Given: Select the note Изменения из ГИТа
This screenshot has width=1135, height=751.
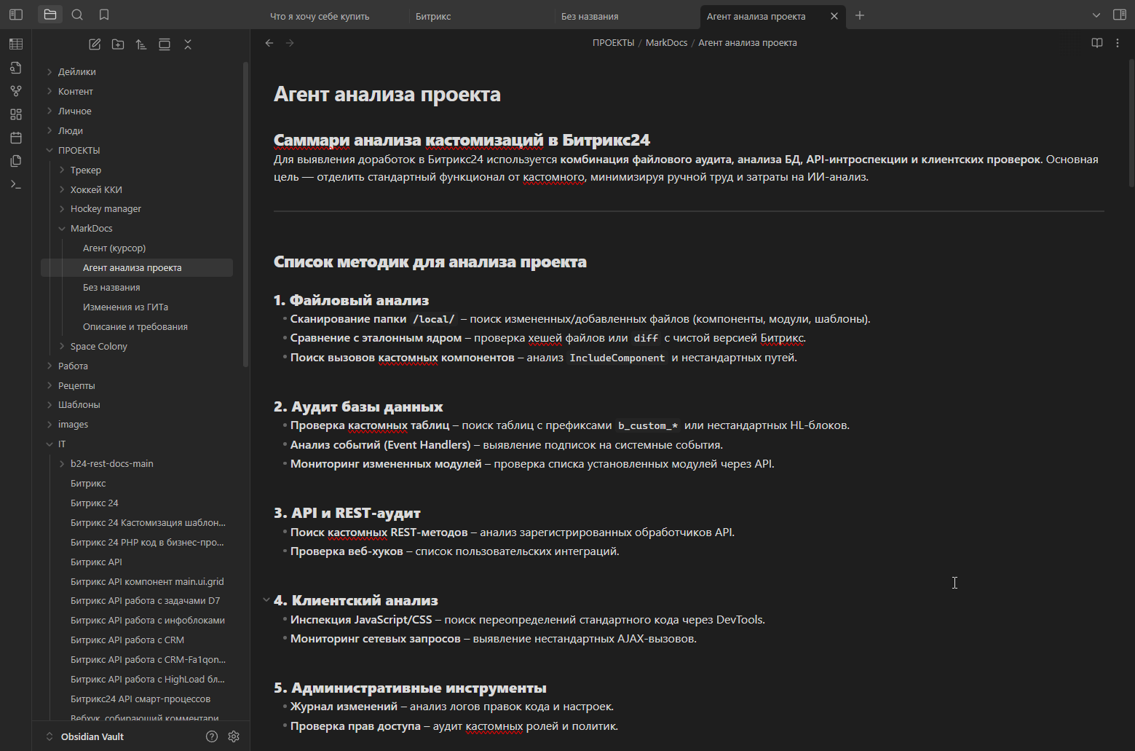Looking at the screenshot, I should (x=126, y=307).
